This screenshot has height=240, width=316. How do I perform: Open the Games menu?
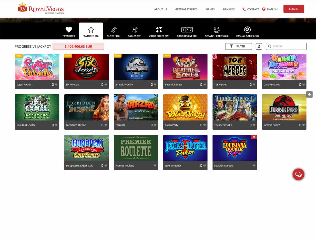(x=210, y=9)
